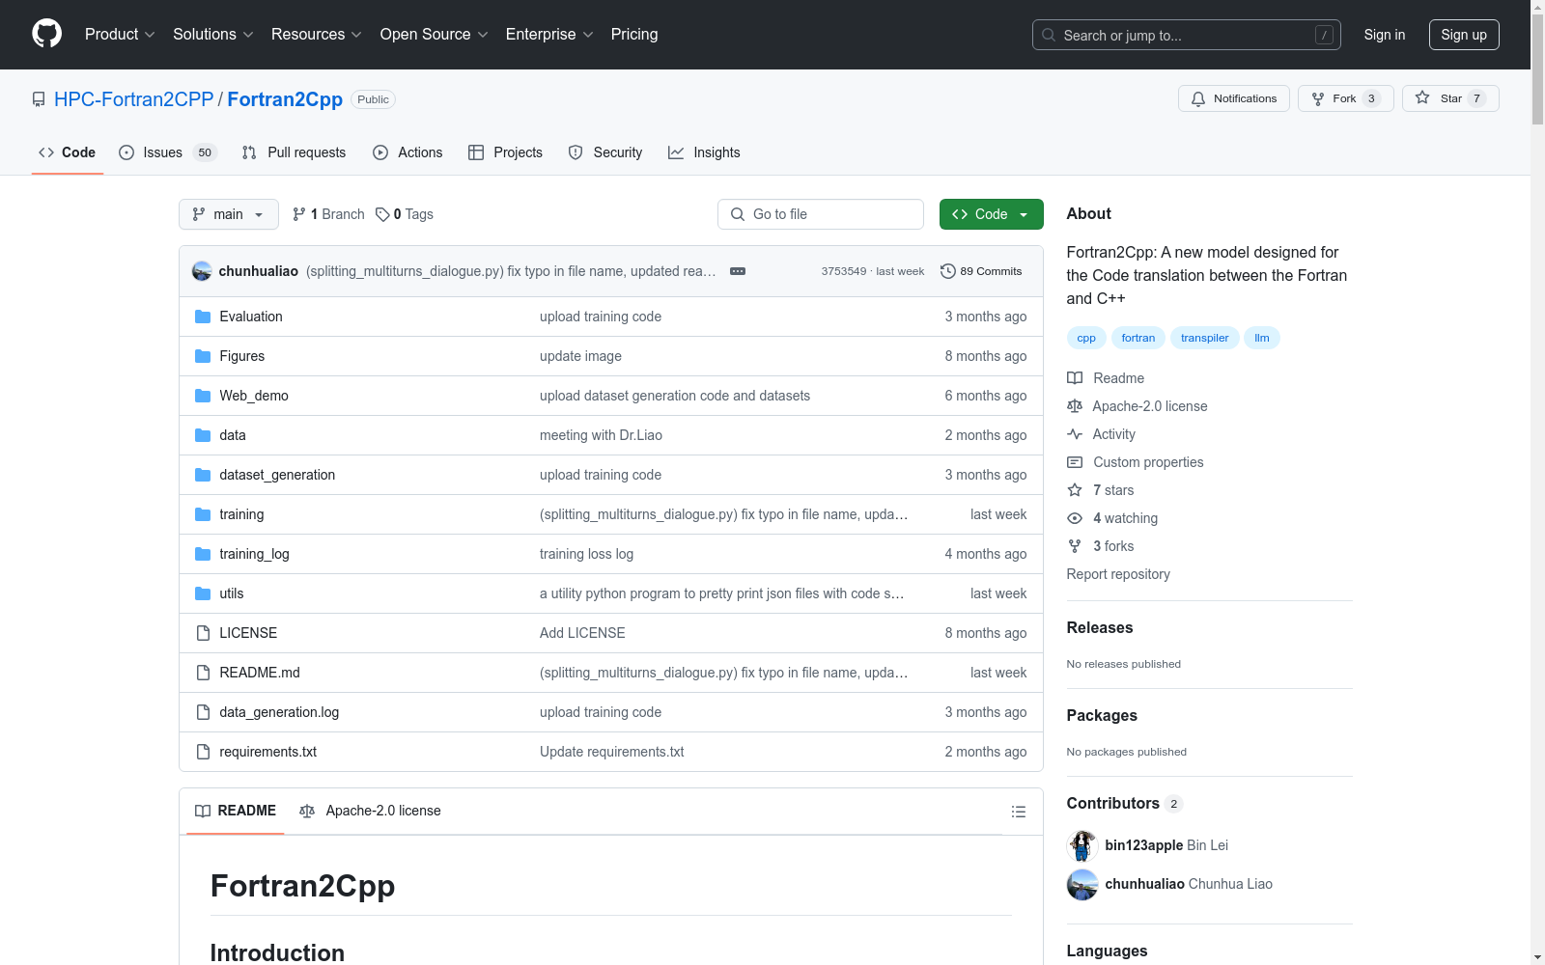Click the Apache-2.0 license scale icon
The height and width of the screenshot is (965, 1545).
tap(1075, 406)
